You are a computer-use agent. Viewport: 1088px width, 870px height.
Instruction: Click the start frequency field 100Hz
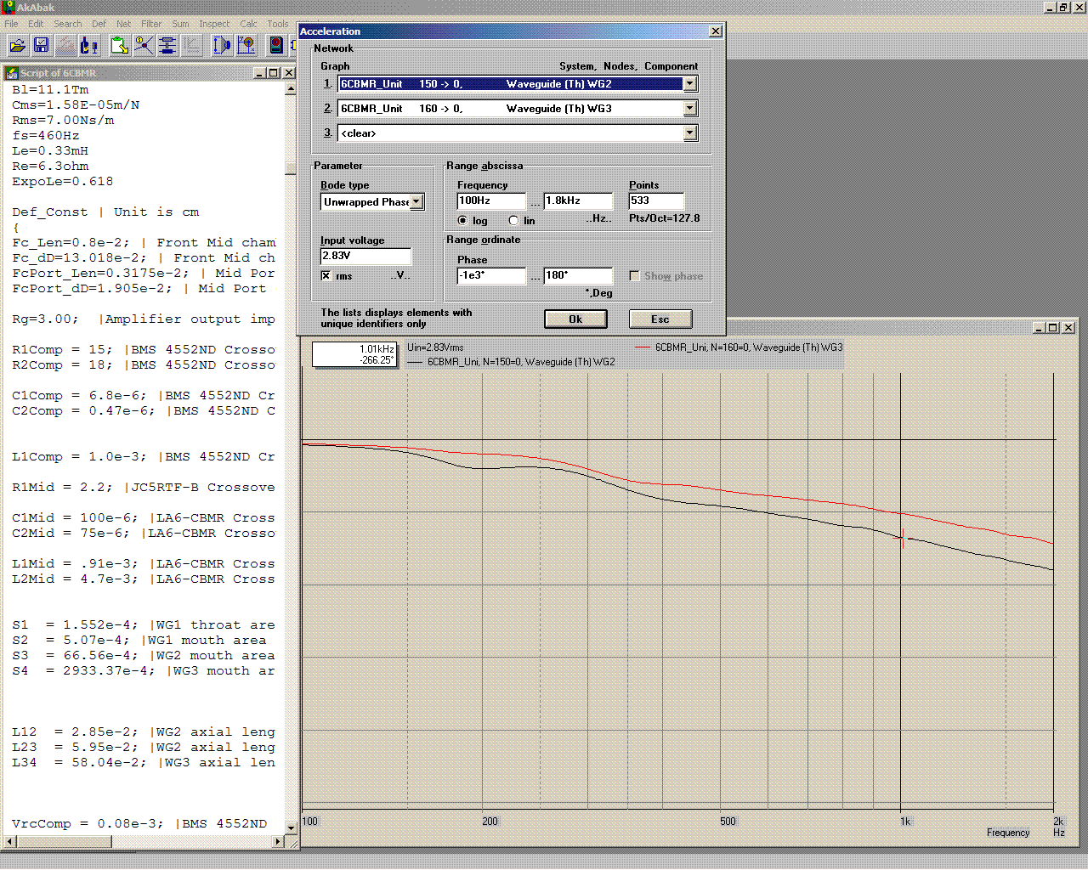pyautogui.click(x=491, y=201)
